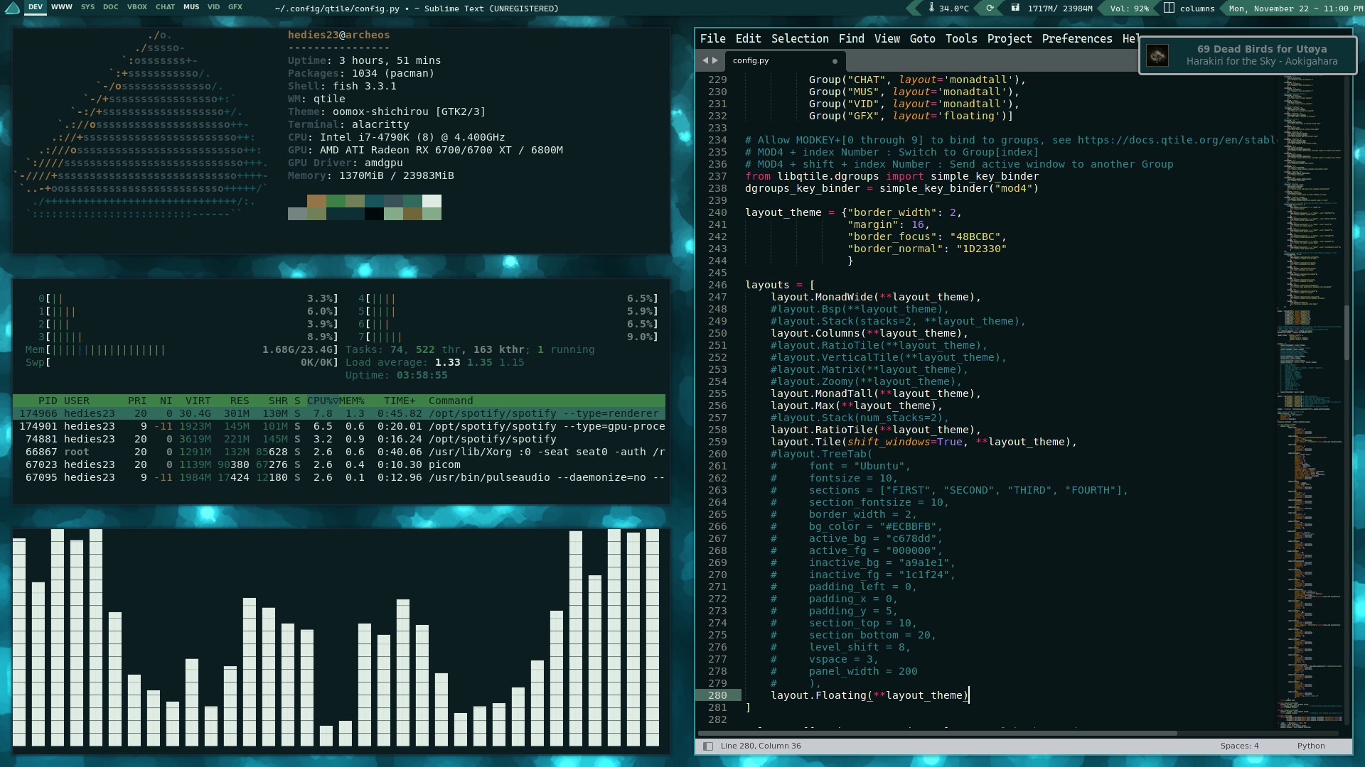
Task: Click the Mem usage bar in htop
Action: [181, 349]
